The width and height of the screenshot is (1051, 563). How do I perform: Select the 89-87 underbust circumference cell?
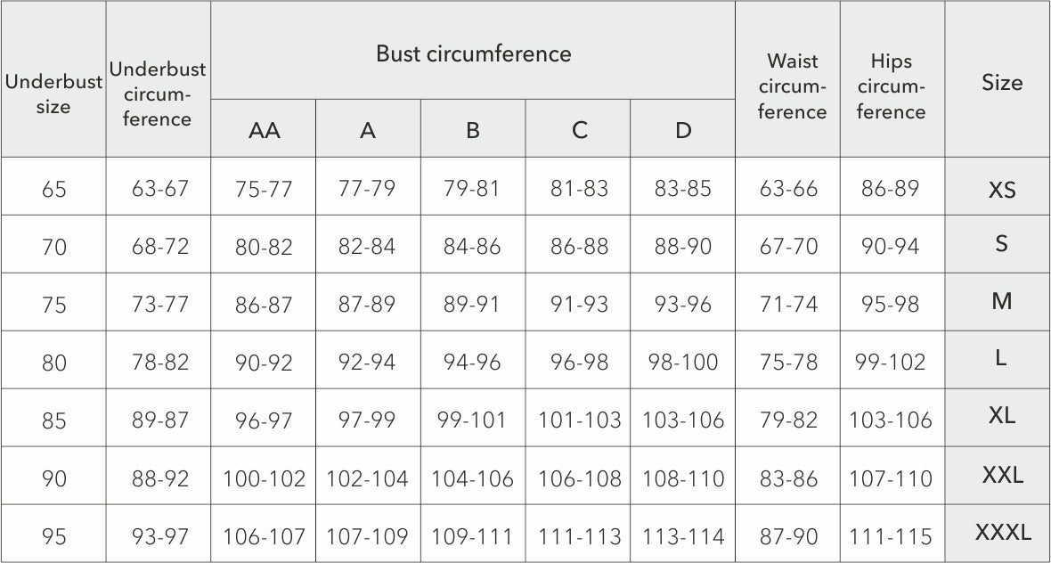click(160, 420)
